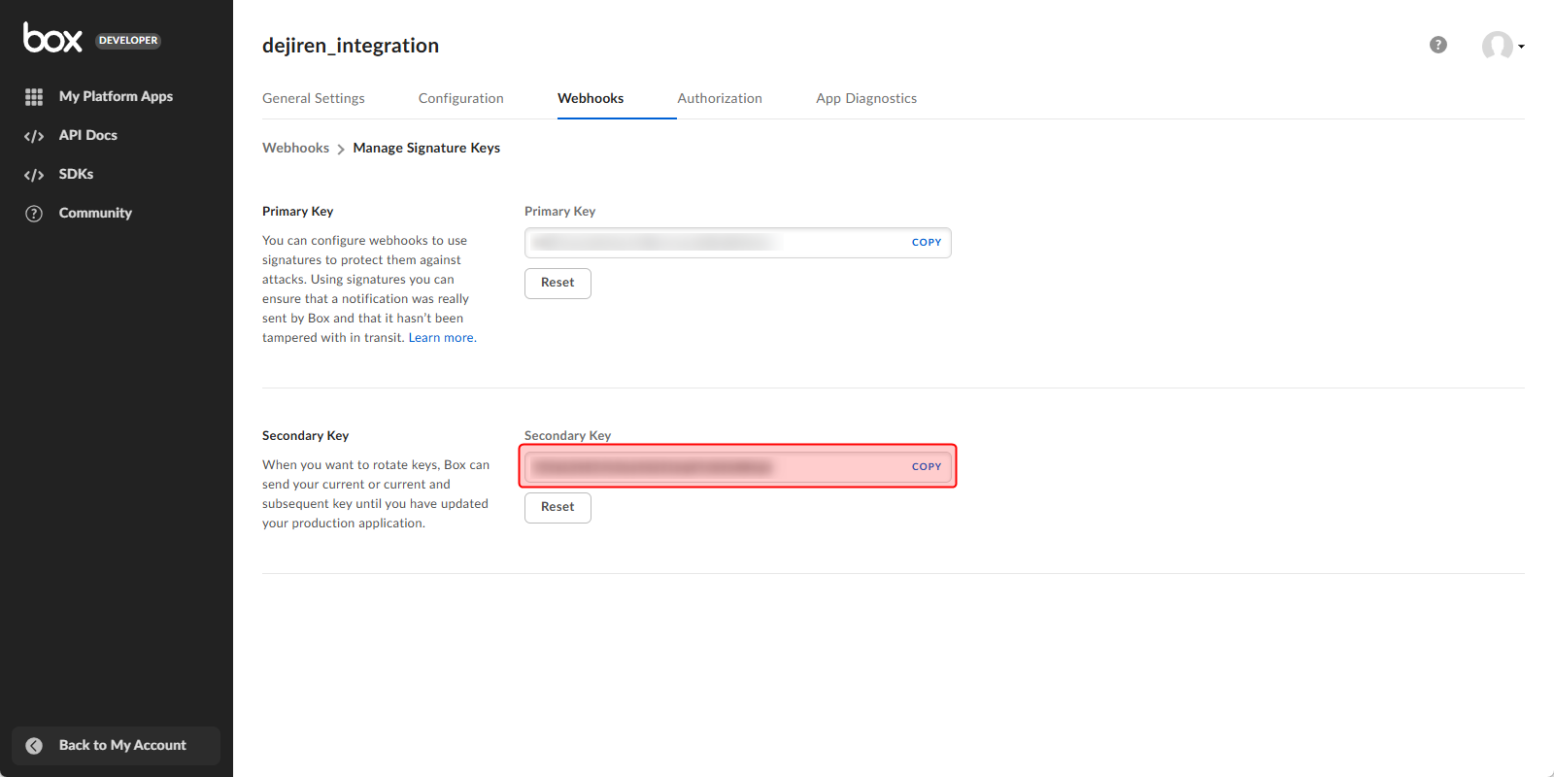Open the Authorization tab

pos(720,98)
